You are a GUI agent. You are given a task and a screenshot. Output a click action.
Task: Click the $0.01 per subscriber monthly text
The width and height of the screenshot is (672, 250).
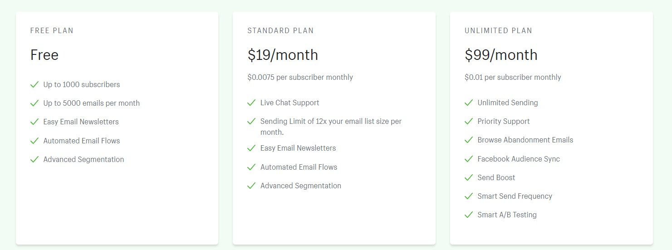(x=513, y=78)
